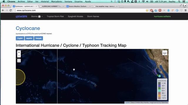This screenshot has width=188, height=105.
Task: Open the Historial menu
Action: 45,1
